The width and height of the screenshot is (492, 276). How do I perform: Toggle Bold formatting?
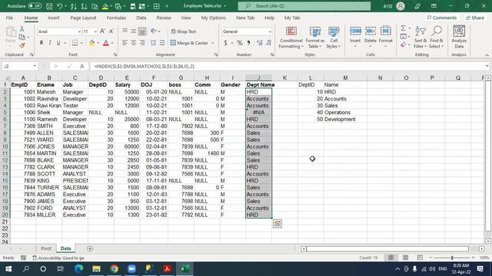click(x=42, y=43)
